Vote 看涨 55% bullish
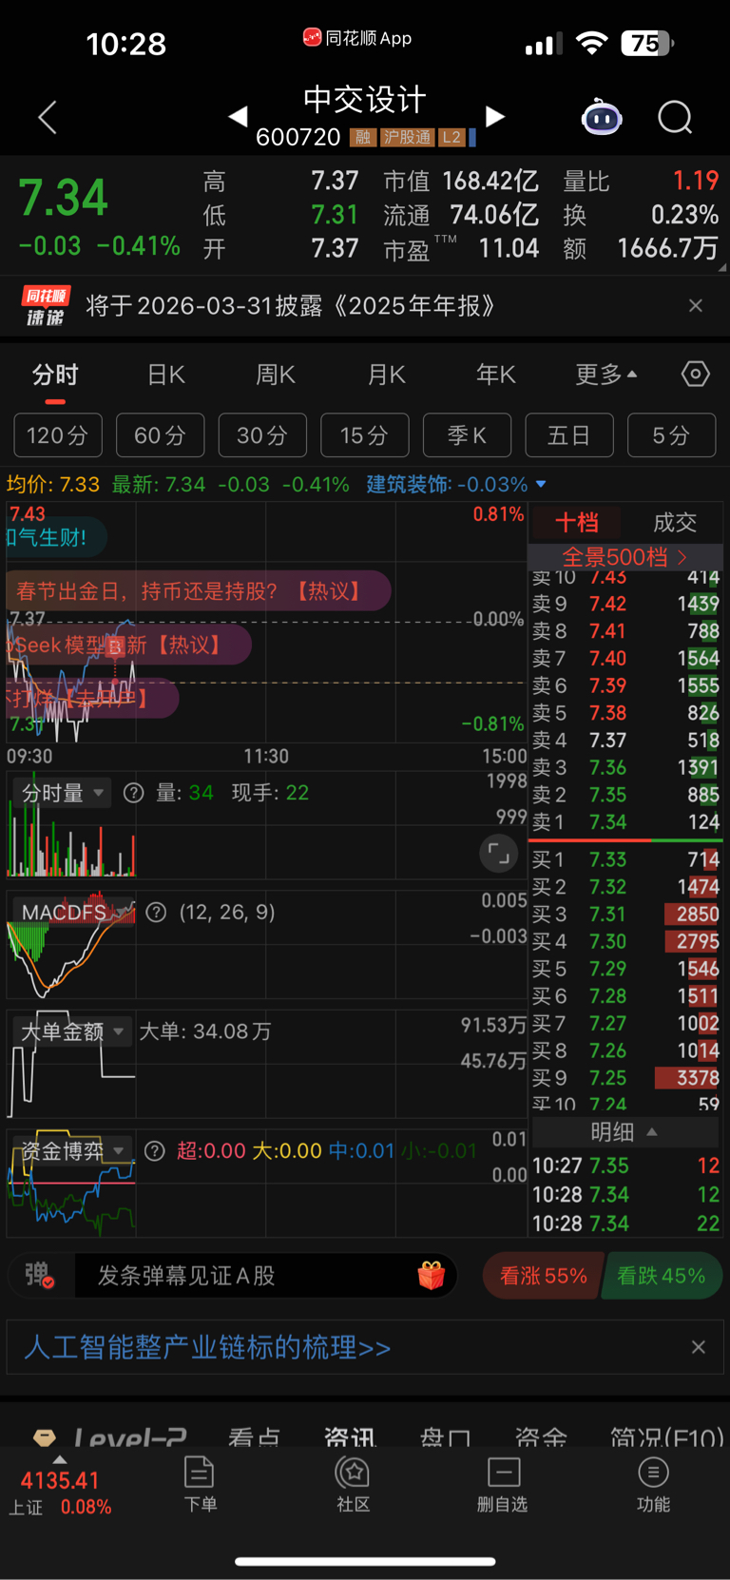Image resolution: width=730 pixels, height=1580 pixels. click(543, 1276)
